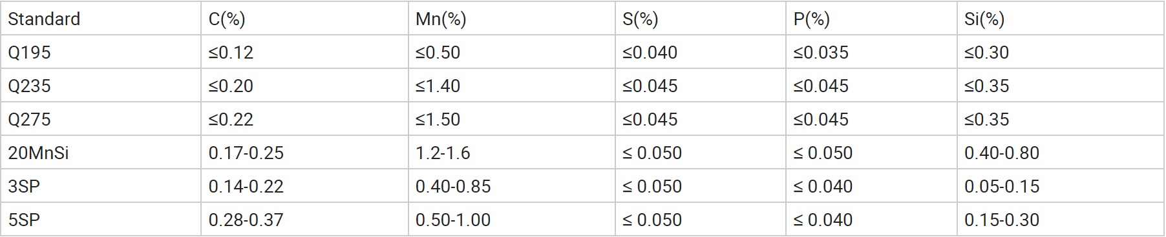
Task: Select the Si(%) column header
Action: pyautogui.click(x=1060, y=19)
